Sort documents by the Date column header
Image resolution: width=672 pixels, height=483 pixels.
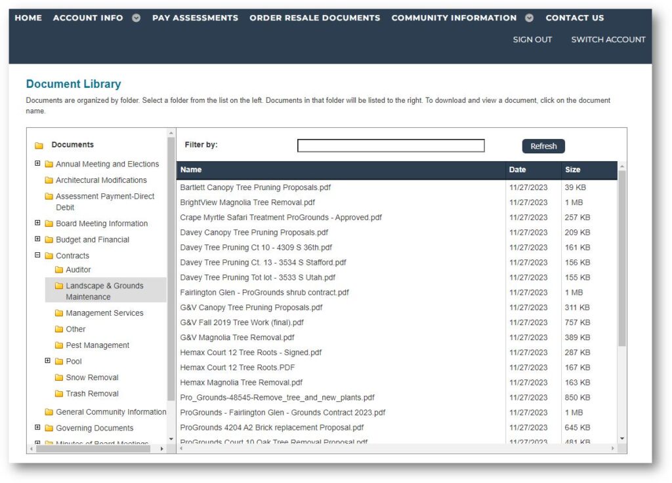point(533,170)
